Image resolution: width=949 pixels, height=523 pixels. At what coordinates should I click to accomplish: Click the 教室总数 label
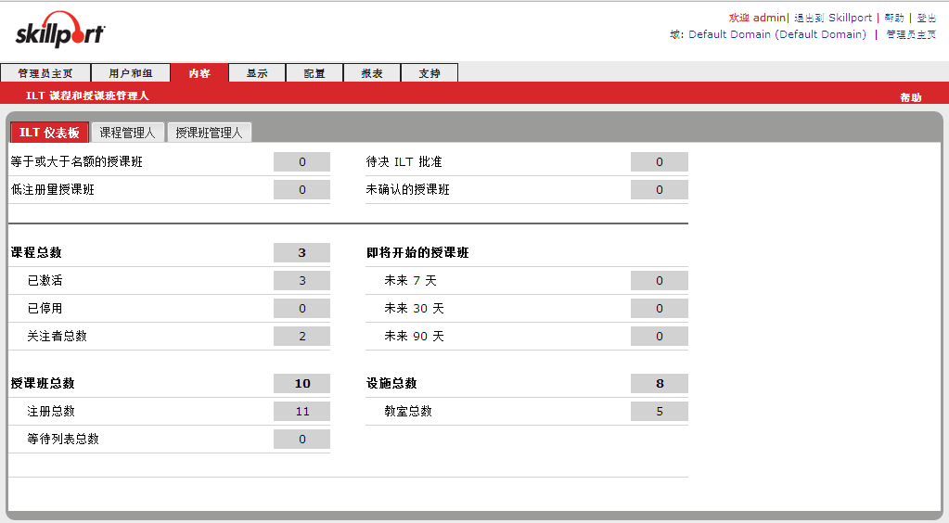pos(408,411)
